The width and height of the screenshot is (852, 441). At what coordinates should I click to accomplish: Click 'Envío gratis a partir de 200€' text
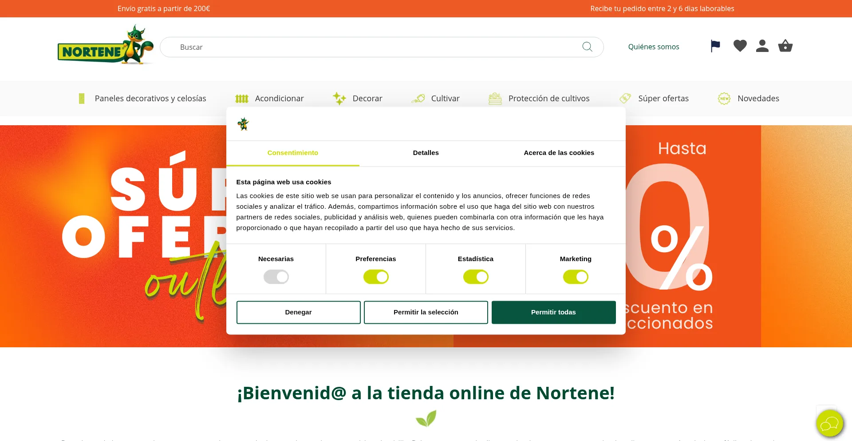[164, 8]
